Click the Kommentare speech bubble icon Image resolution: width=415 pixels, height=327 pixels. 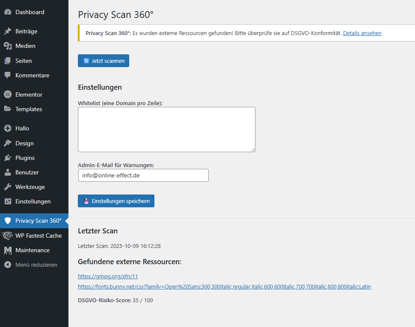[x=7, y=75]
